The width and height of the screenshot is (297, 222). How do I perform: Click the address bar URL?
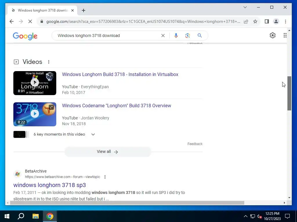coord(143,21)
